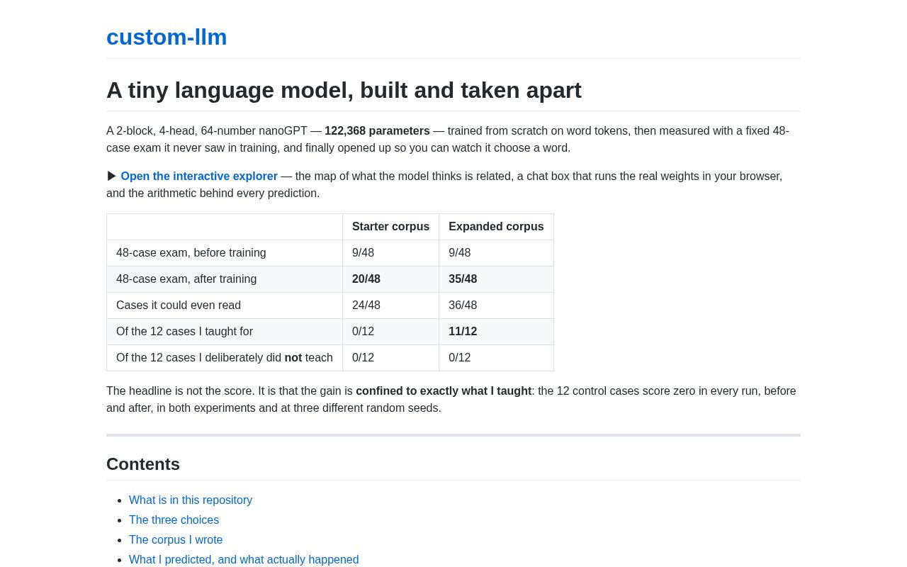Click bold phrase "confined to exactly what I taught"
Screen dimensions: 907x567
[444, 391]
